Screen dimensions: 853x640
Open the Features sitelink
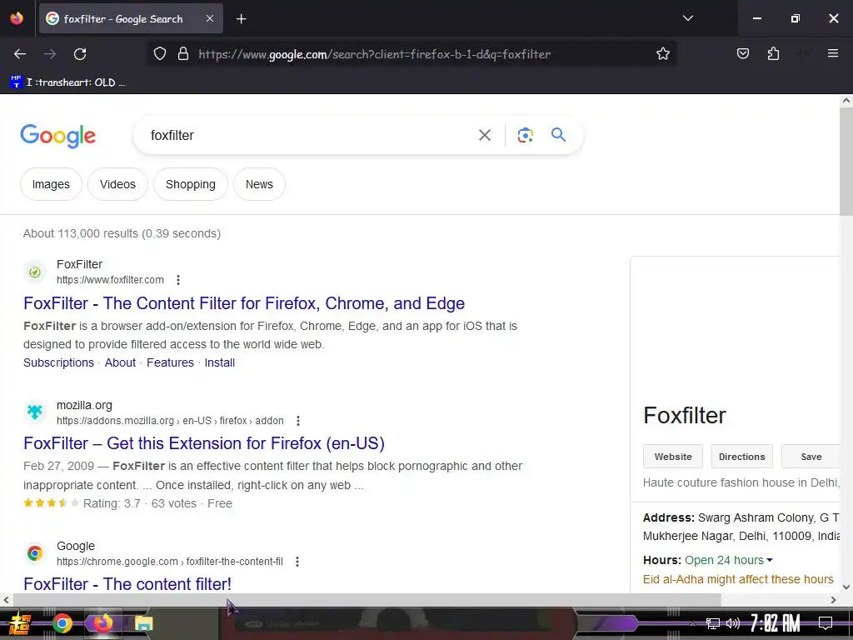(170, 362)
